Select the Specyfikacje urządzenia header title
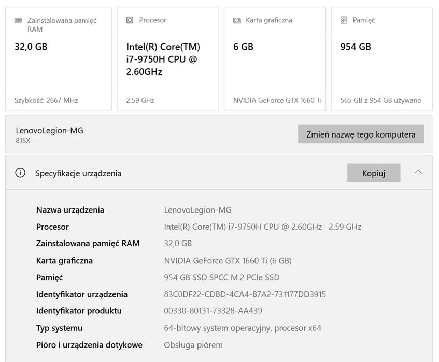Screen dimensions: 439x362 [x=78, y=173]
